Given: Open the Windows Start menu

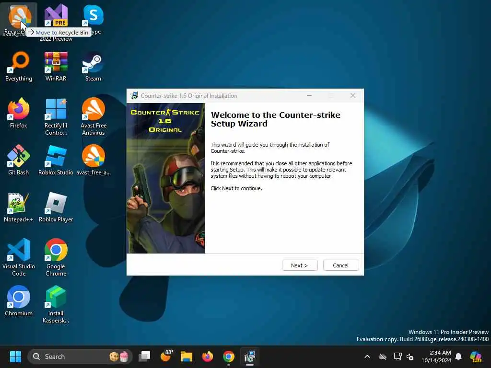Looking at the screenshot, I should (15, 356).
